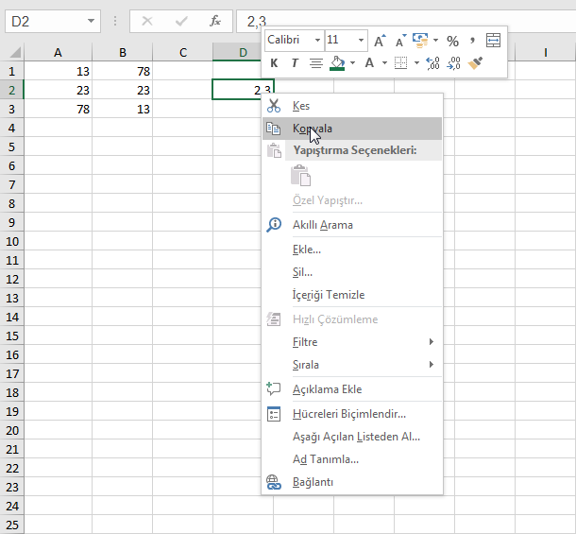Apply the green fill color bucket
This screenshot has width=576, height=534.
pyautogui.click(x=337, y=63)
